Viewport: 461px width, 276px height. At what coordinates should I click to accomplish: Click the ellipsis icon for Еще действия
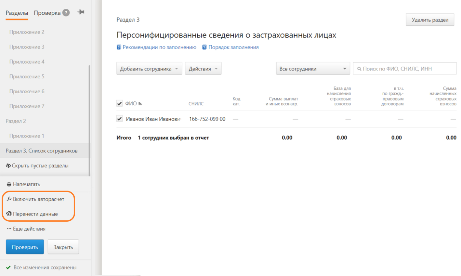point(9,229)
